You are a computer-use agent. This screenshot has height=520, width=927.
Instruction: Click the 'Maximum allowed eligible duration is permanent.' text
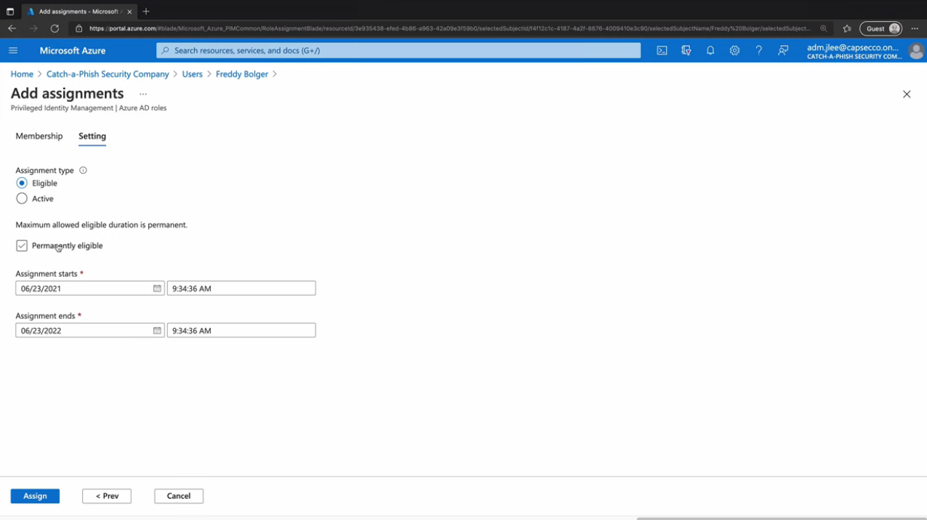[101, 225]
